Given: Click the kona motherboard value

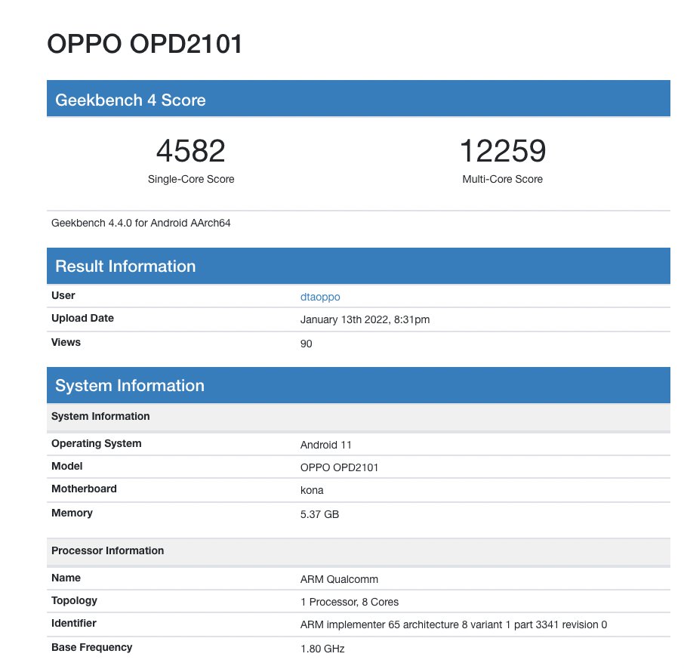Looking at the screenshot, I should pos(312,490).
